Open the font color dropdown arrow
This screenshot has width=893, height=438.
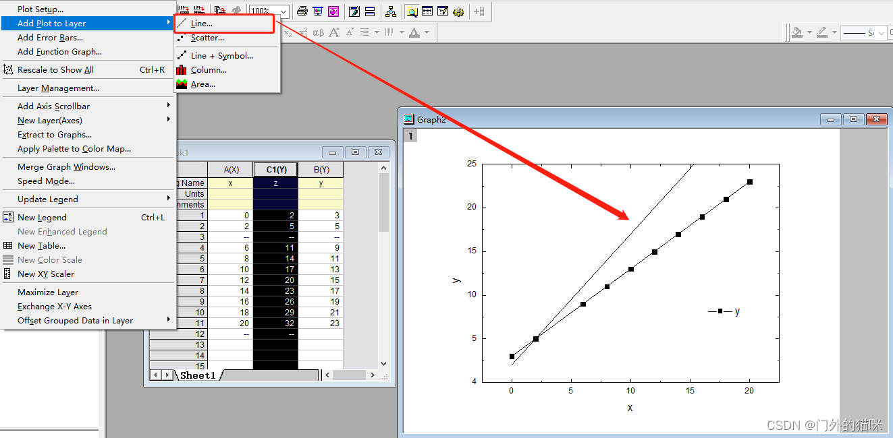pos(427,32)
